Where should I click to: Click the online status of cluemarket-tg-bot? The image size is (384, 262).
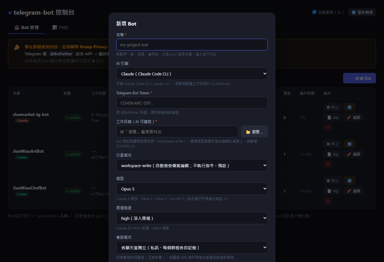point(73,118)
